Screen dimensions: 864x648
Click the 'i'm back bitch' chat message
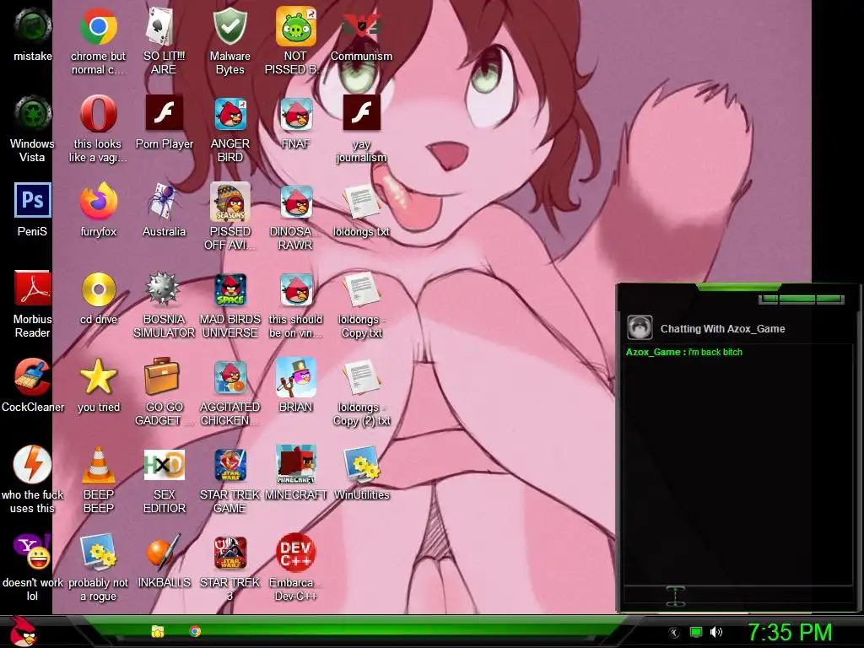715,352
